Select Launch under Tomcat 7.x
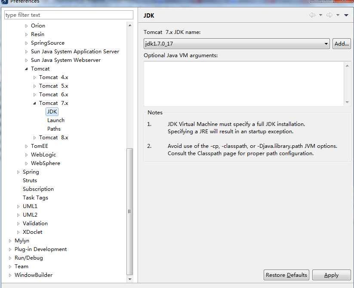354x288 pixels. click(x=56, y=120)
